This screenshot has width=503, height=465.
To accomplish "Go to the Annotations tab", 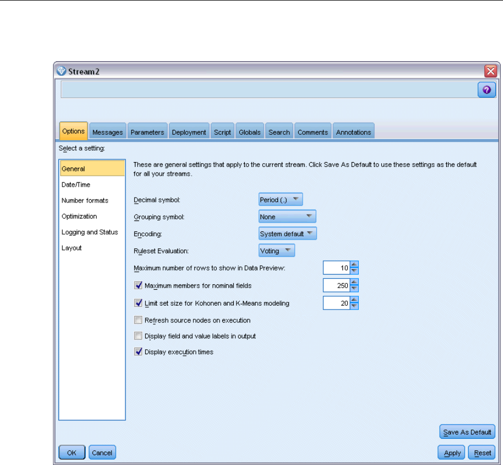I will 353,132.
